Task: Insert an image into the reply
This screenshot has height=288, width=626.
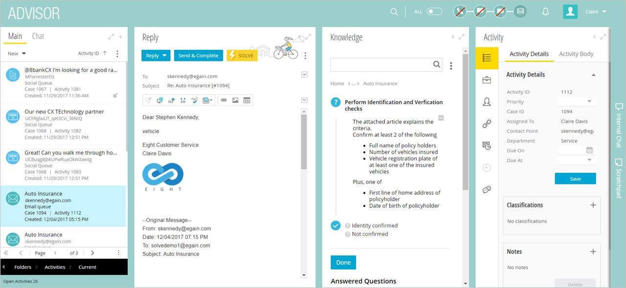Action: click(x=235, y=100)
